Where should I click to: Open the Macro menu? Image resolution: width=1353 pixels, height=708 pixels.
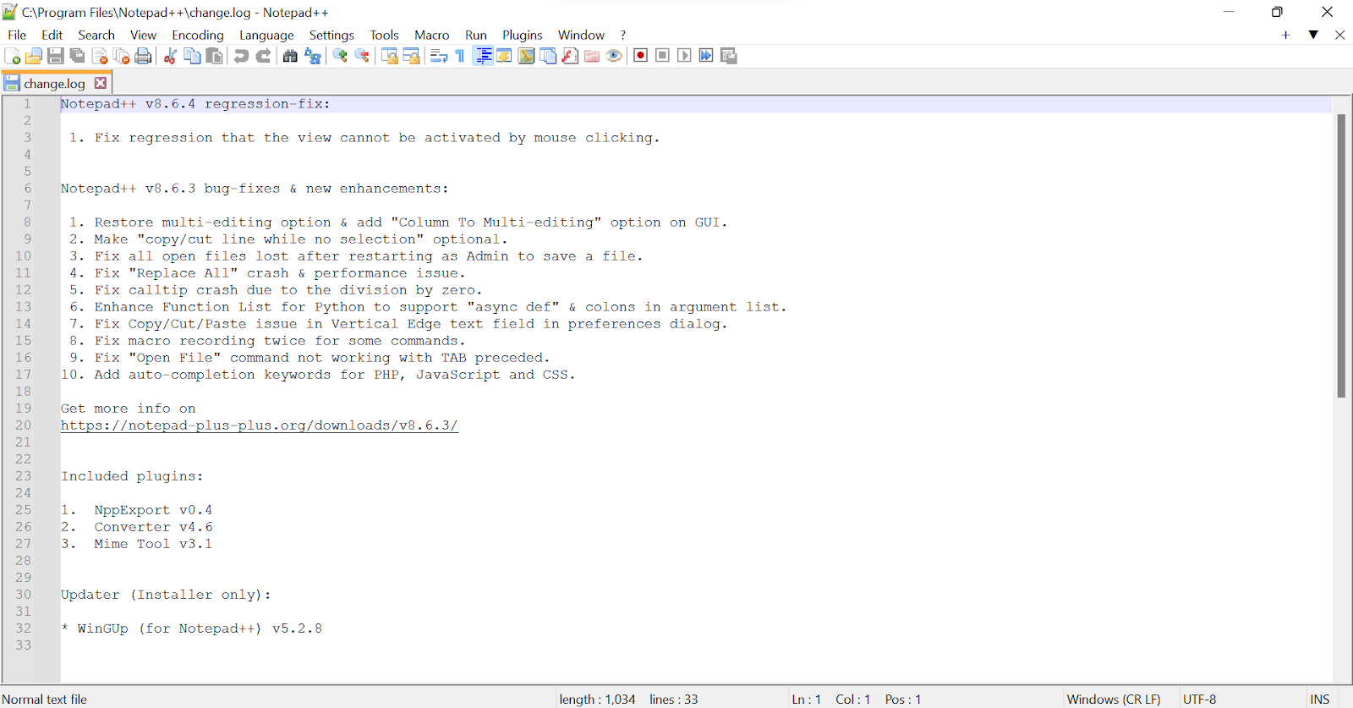coord(431,35)
